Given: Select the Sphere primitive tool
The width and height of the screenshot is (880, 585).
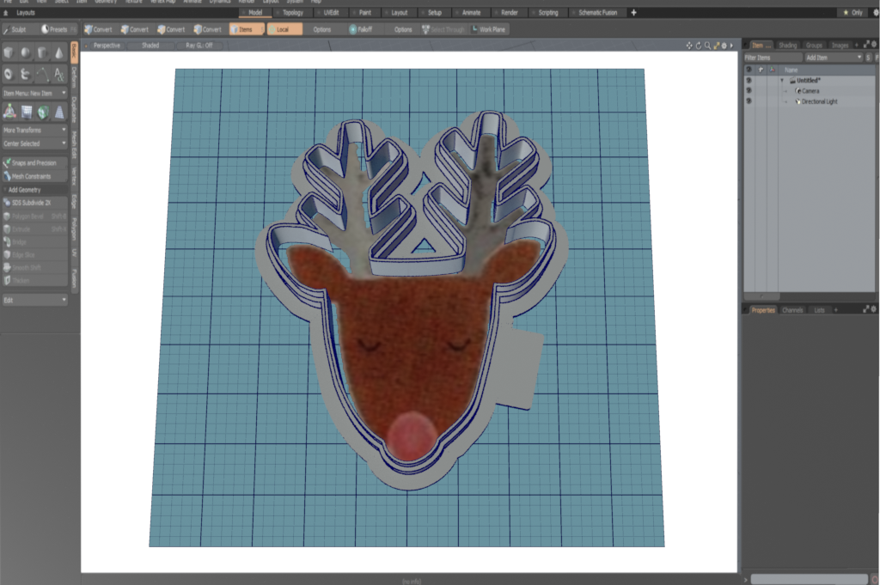Looking at the screenshot, I should pos(26,53).
